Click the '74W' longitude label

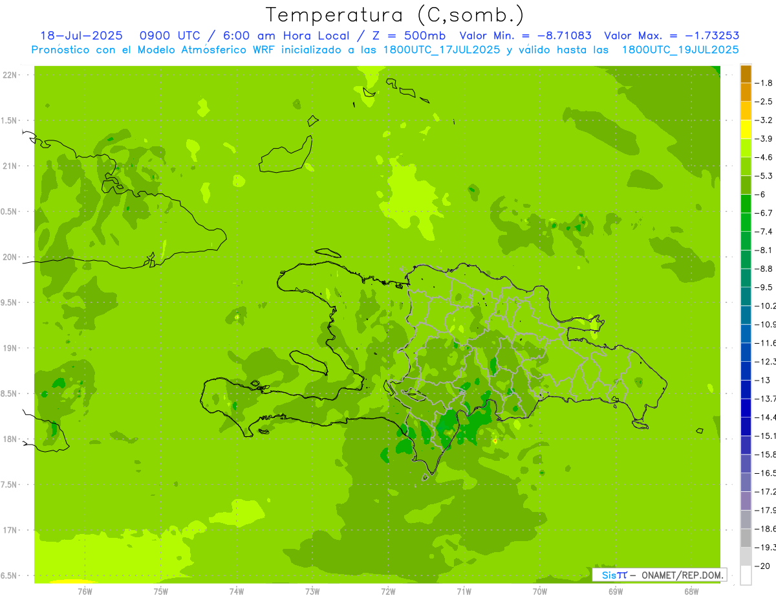pyautogui.click(x=237, y=591)
